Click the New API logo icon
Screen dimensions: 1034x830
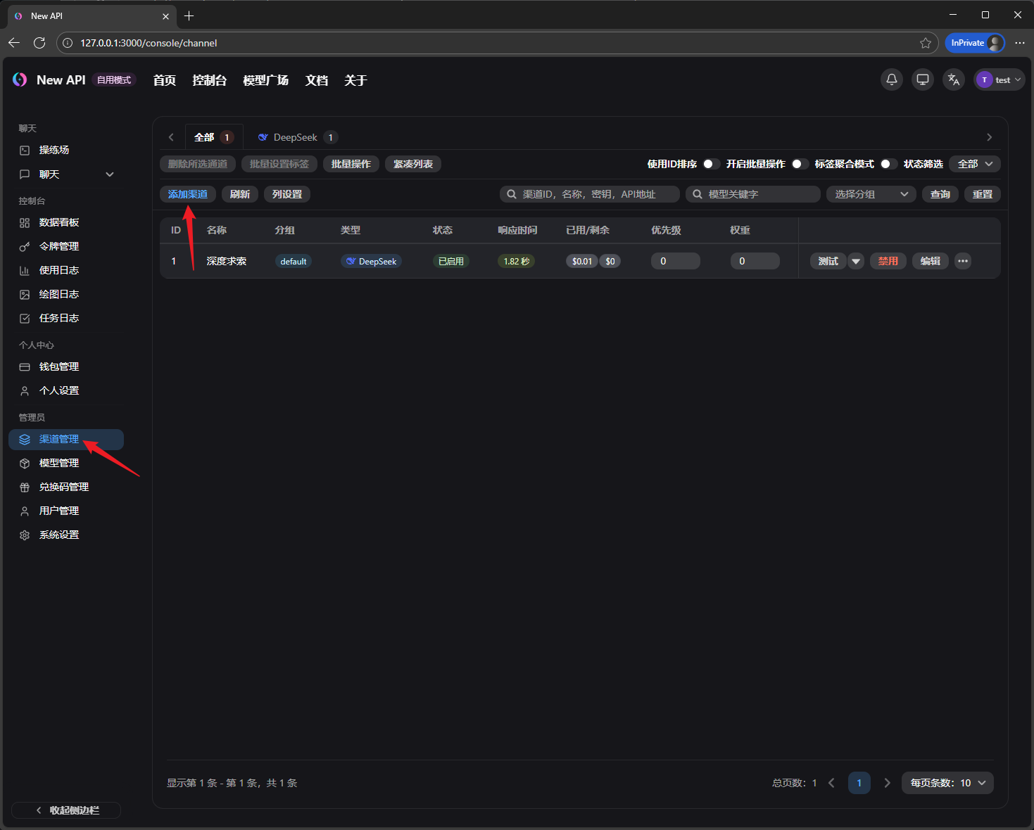tap(20, 80)
